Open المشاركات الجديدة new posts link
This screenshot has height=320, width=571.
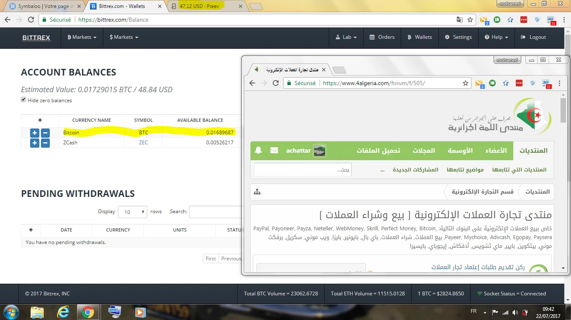tap(415, 170)
